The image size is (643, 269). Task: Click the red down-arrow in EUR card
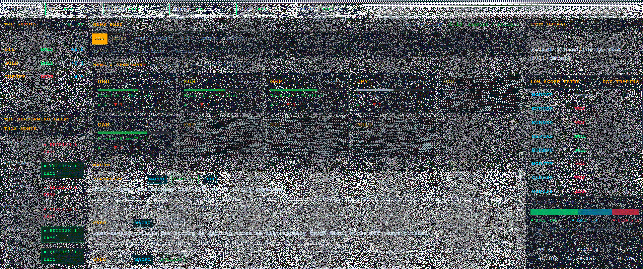[x=202, y=105]
